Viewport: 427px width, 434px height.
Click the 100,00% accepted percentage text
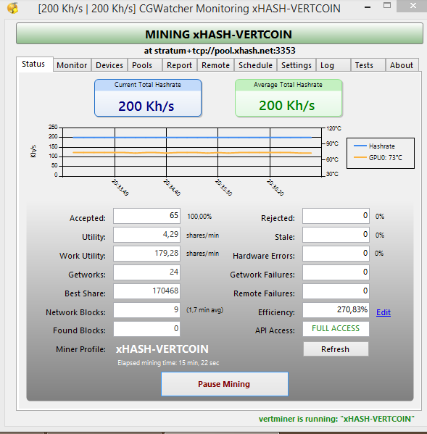(199, 217)
